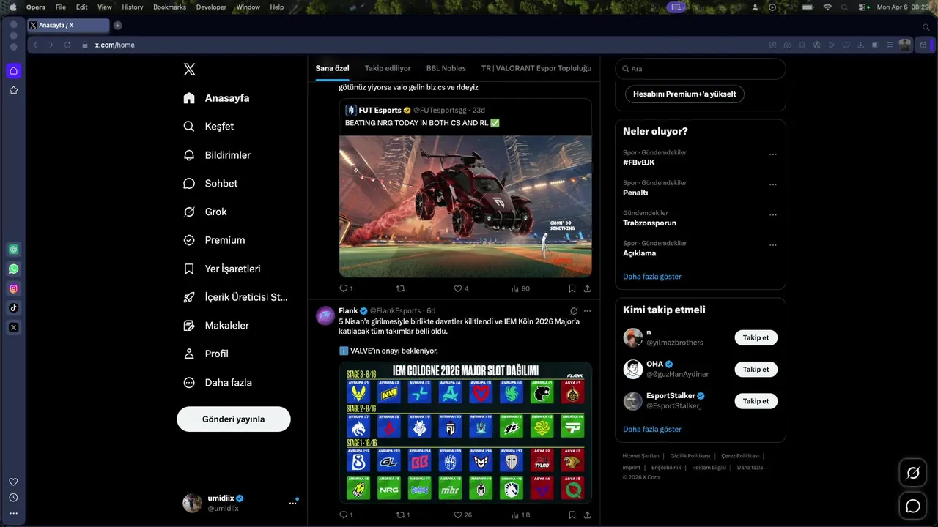Repost the Flank post
The image size is (938, 527).
[403, 515]
